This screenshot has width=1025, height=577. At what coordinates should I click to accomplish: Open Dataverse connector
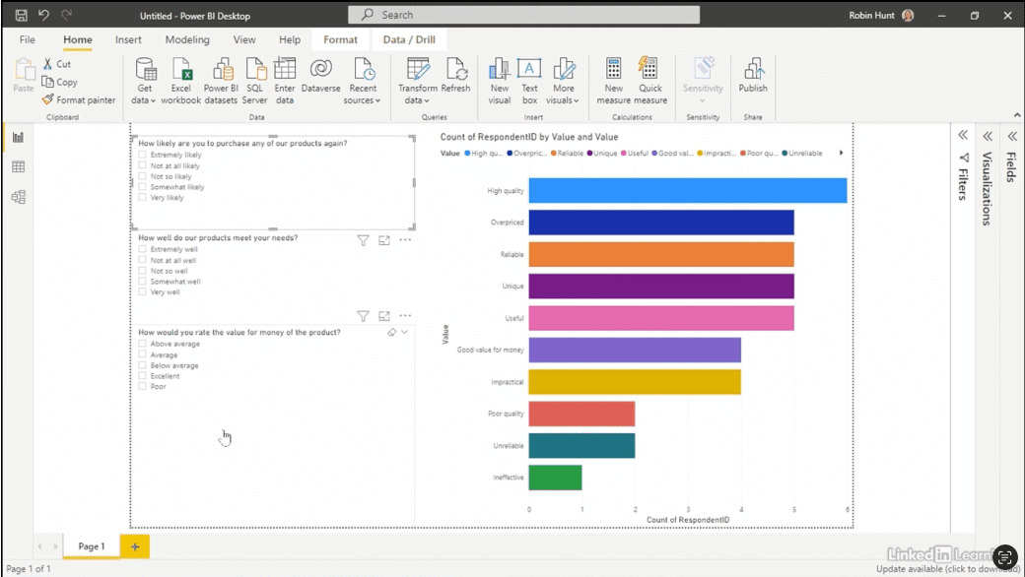tap(321, 76)
